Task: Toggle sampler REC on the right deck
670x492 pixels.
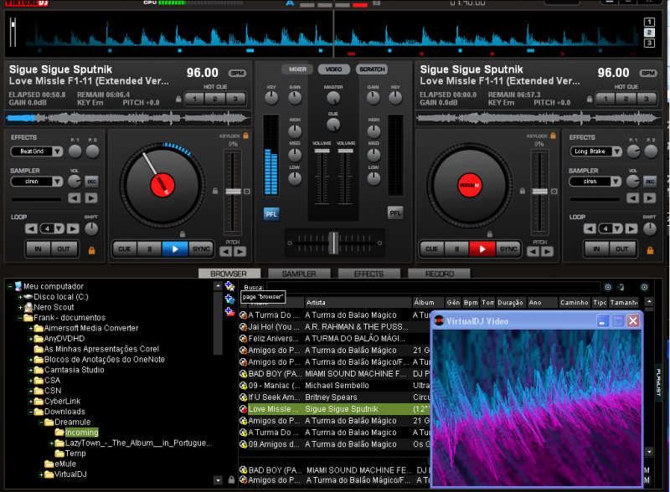Action: coord(650,182)
